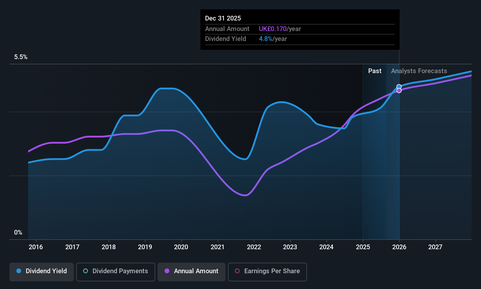Click the 2018 x-axis label
Viewport: 481px width, 289px height.
109,247
